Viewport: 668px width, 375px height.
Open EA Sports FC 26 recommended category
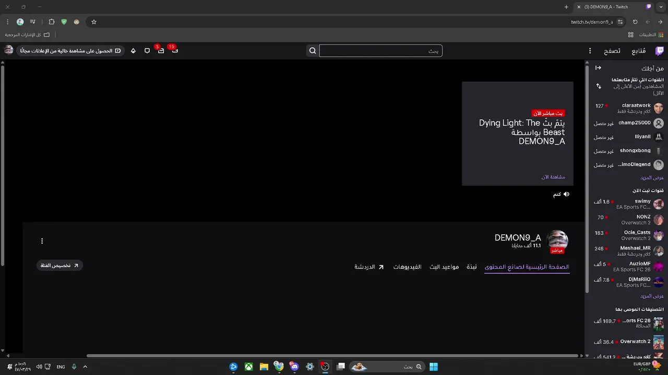click(628, 323)
